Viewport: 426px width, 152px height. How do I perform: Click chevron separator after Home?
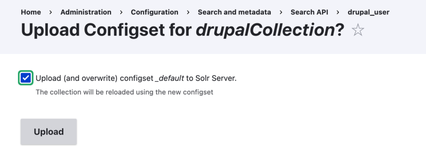coord(51,12)
